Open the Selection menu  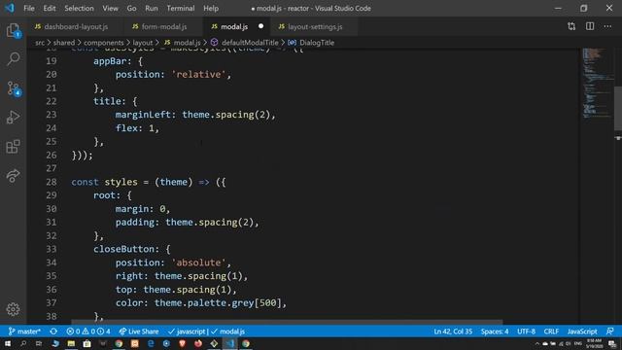pos(79,9)
